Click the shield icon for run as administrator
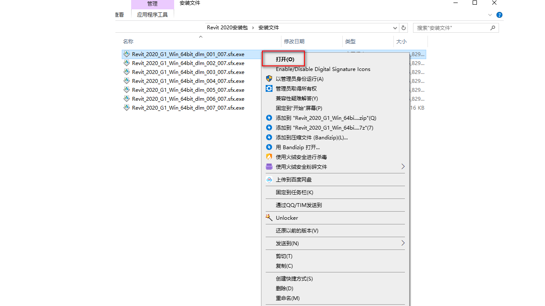Screen dimensions: 545x306 [269, 79]
